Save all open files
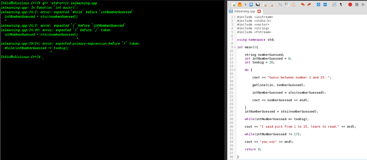 tap(258, 4)
